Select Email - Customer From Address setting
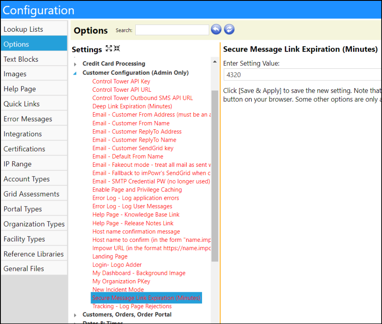 [x=152, y=115]
